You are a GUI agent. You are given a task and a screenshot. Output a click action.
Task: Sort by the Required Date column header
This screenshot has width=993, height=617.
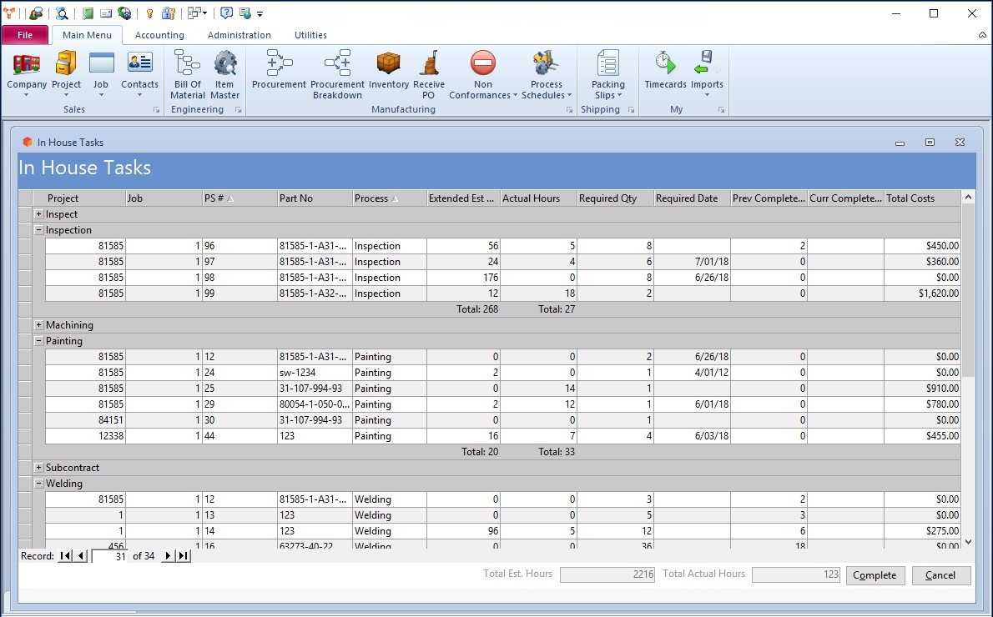(x=687, y=198)
